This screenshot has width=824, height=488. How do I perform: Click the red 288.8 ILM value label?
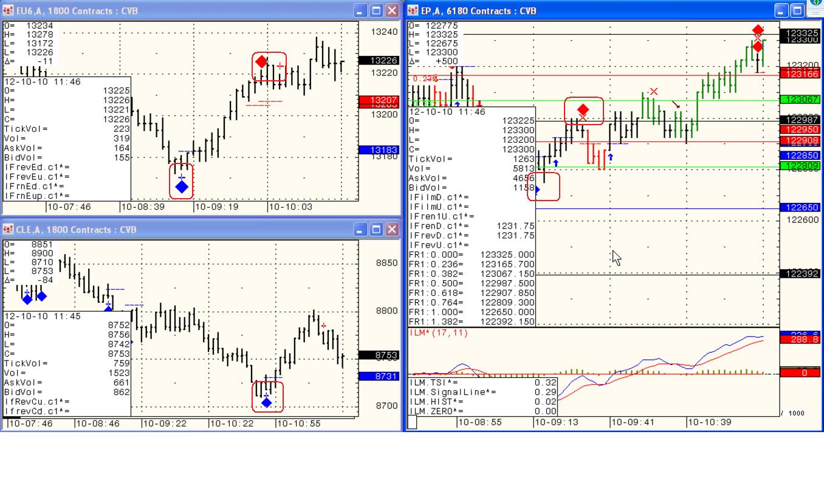click(800, 339)
